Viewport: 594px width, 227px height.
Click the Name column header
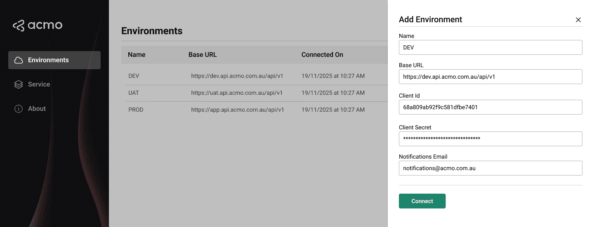[137, 54]
